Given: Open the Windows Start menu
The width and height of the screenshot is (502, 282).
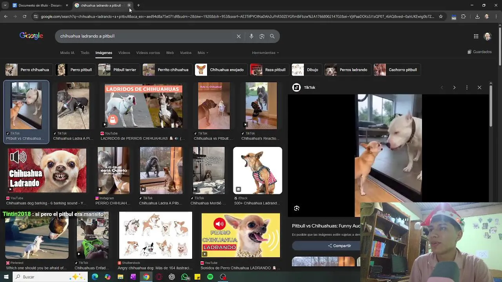Looking at the screenshot, I should (x=6, y=277).
